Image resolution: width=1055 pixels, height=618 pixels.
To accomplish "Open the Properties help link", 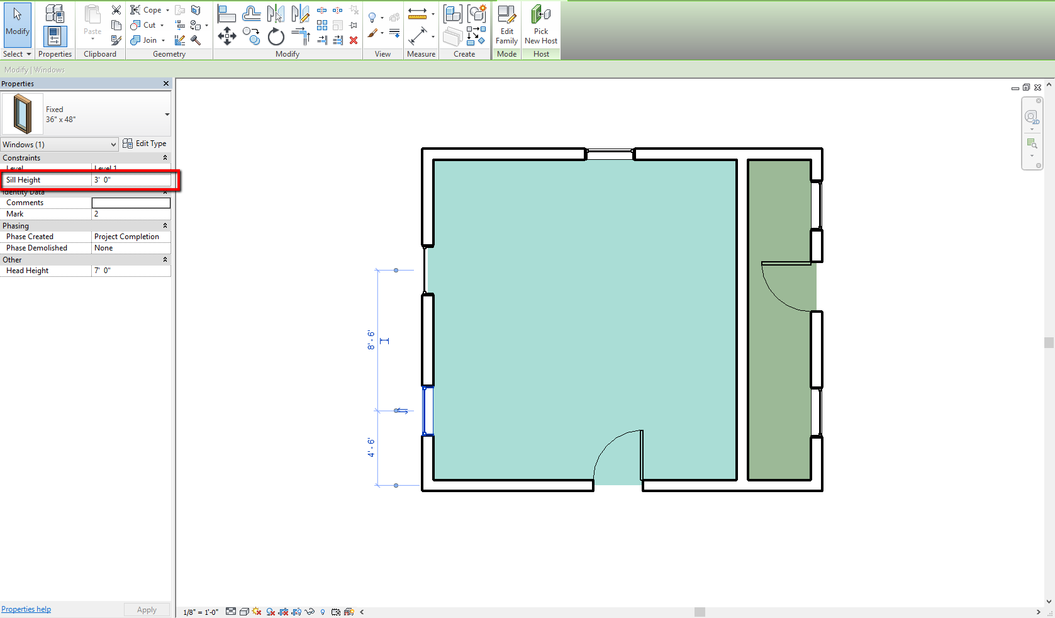I will click(26, 609).
